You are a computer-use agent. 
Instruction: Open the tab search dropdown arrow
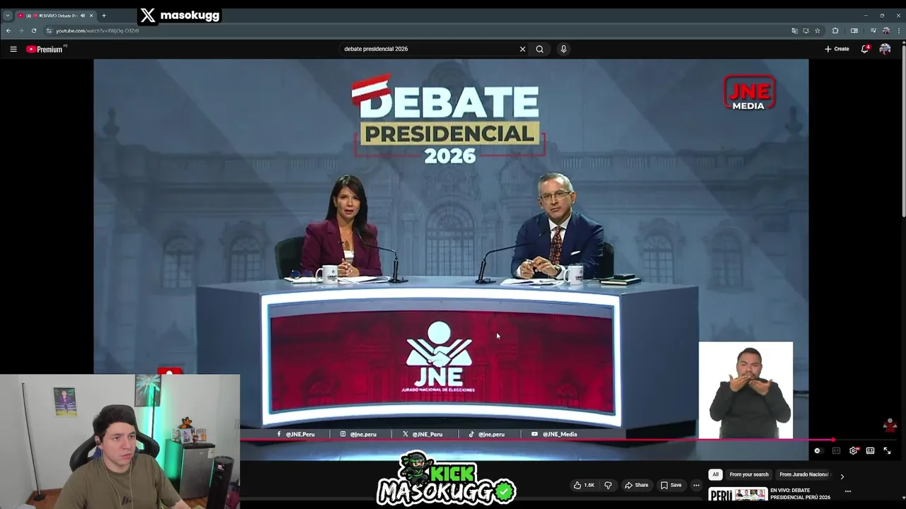point(7,16)
